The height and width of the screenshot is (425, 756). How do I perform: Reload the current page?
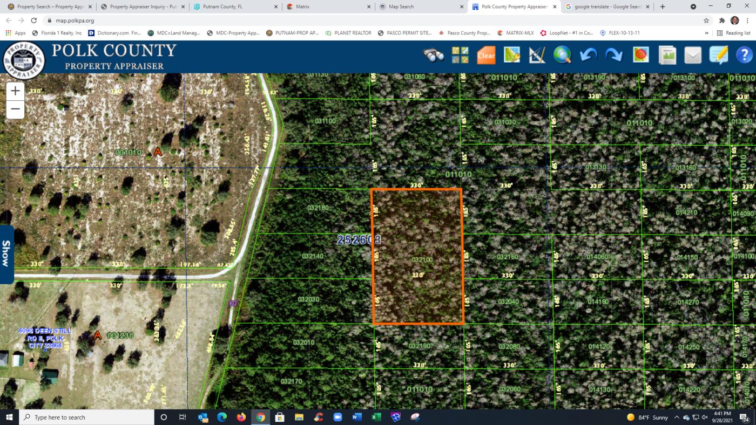click(34, 20)
